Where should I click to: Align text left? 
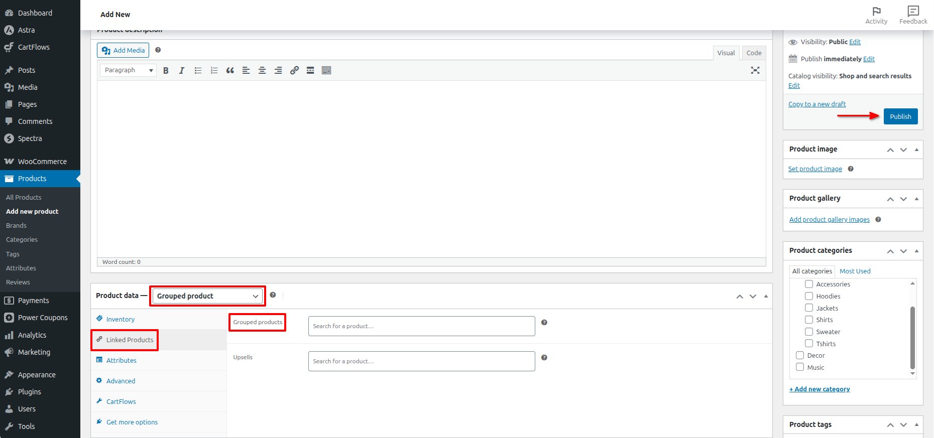coord(246,71)
